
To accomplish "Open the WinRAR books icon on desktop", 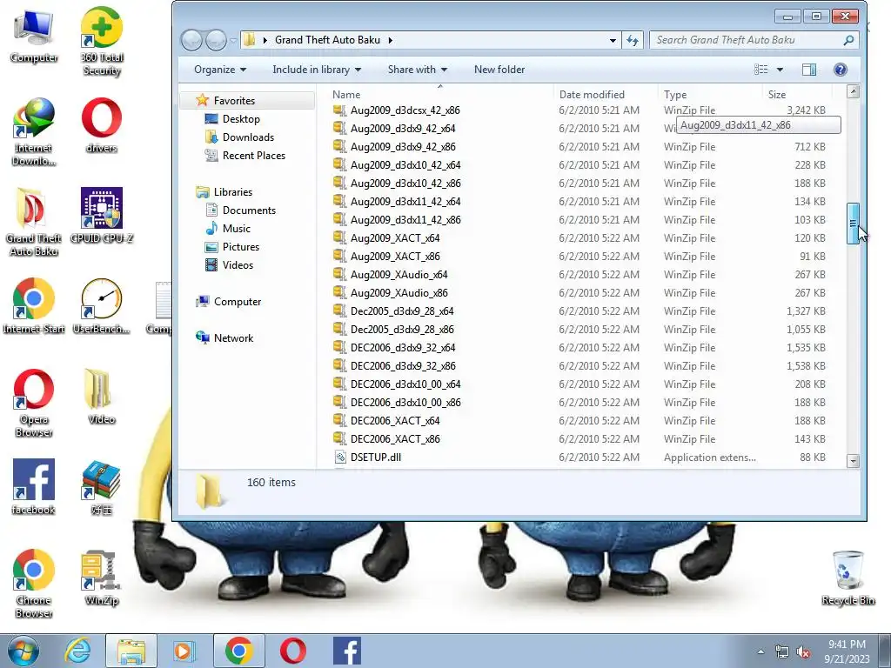I will click(x=102, y=487).
